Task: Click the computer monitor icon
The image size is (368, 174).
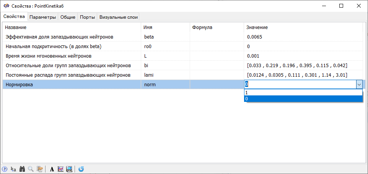Action: pyautogui.click(x=69, y=169)
